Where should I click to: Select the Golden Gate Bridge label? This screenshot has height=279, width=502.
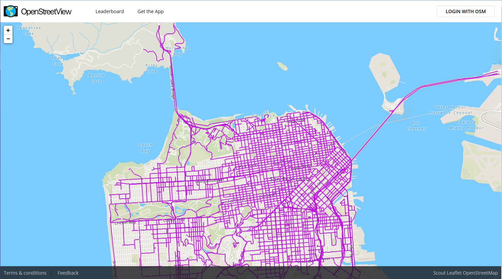[x=171, y=82]
